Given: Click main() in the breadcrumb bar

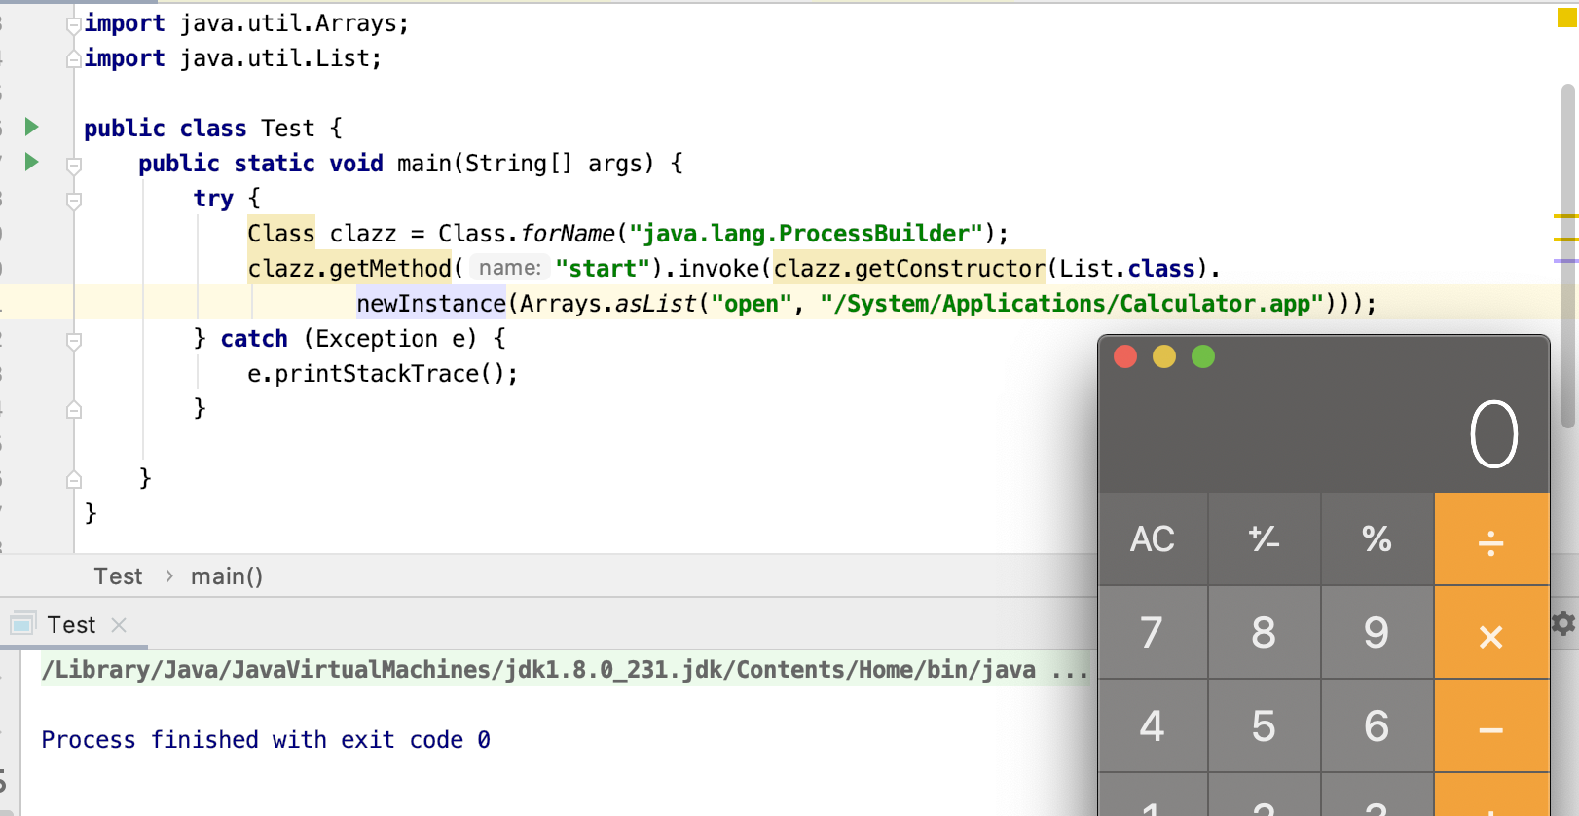Looking at the screenshot, I should click(x=227, y=576).
